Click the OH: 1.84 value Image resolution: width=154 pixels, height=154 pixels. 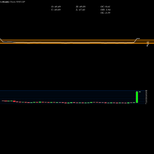point(105,10)
